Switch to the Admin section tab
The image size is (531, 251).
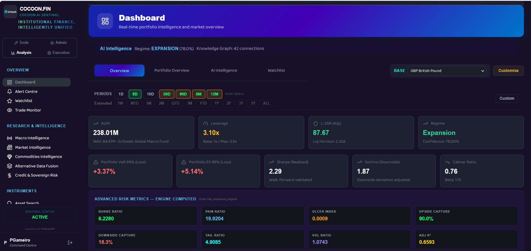pyautogui.click(x=58, y=43)
